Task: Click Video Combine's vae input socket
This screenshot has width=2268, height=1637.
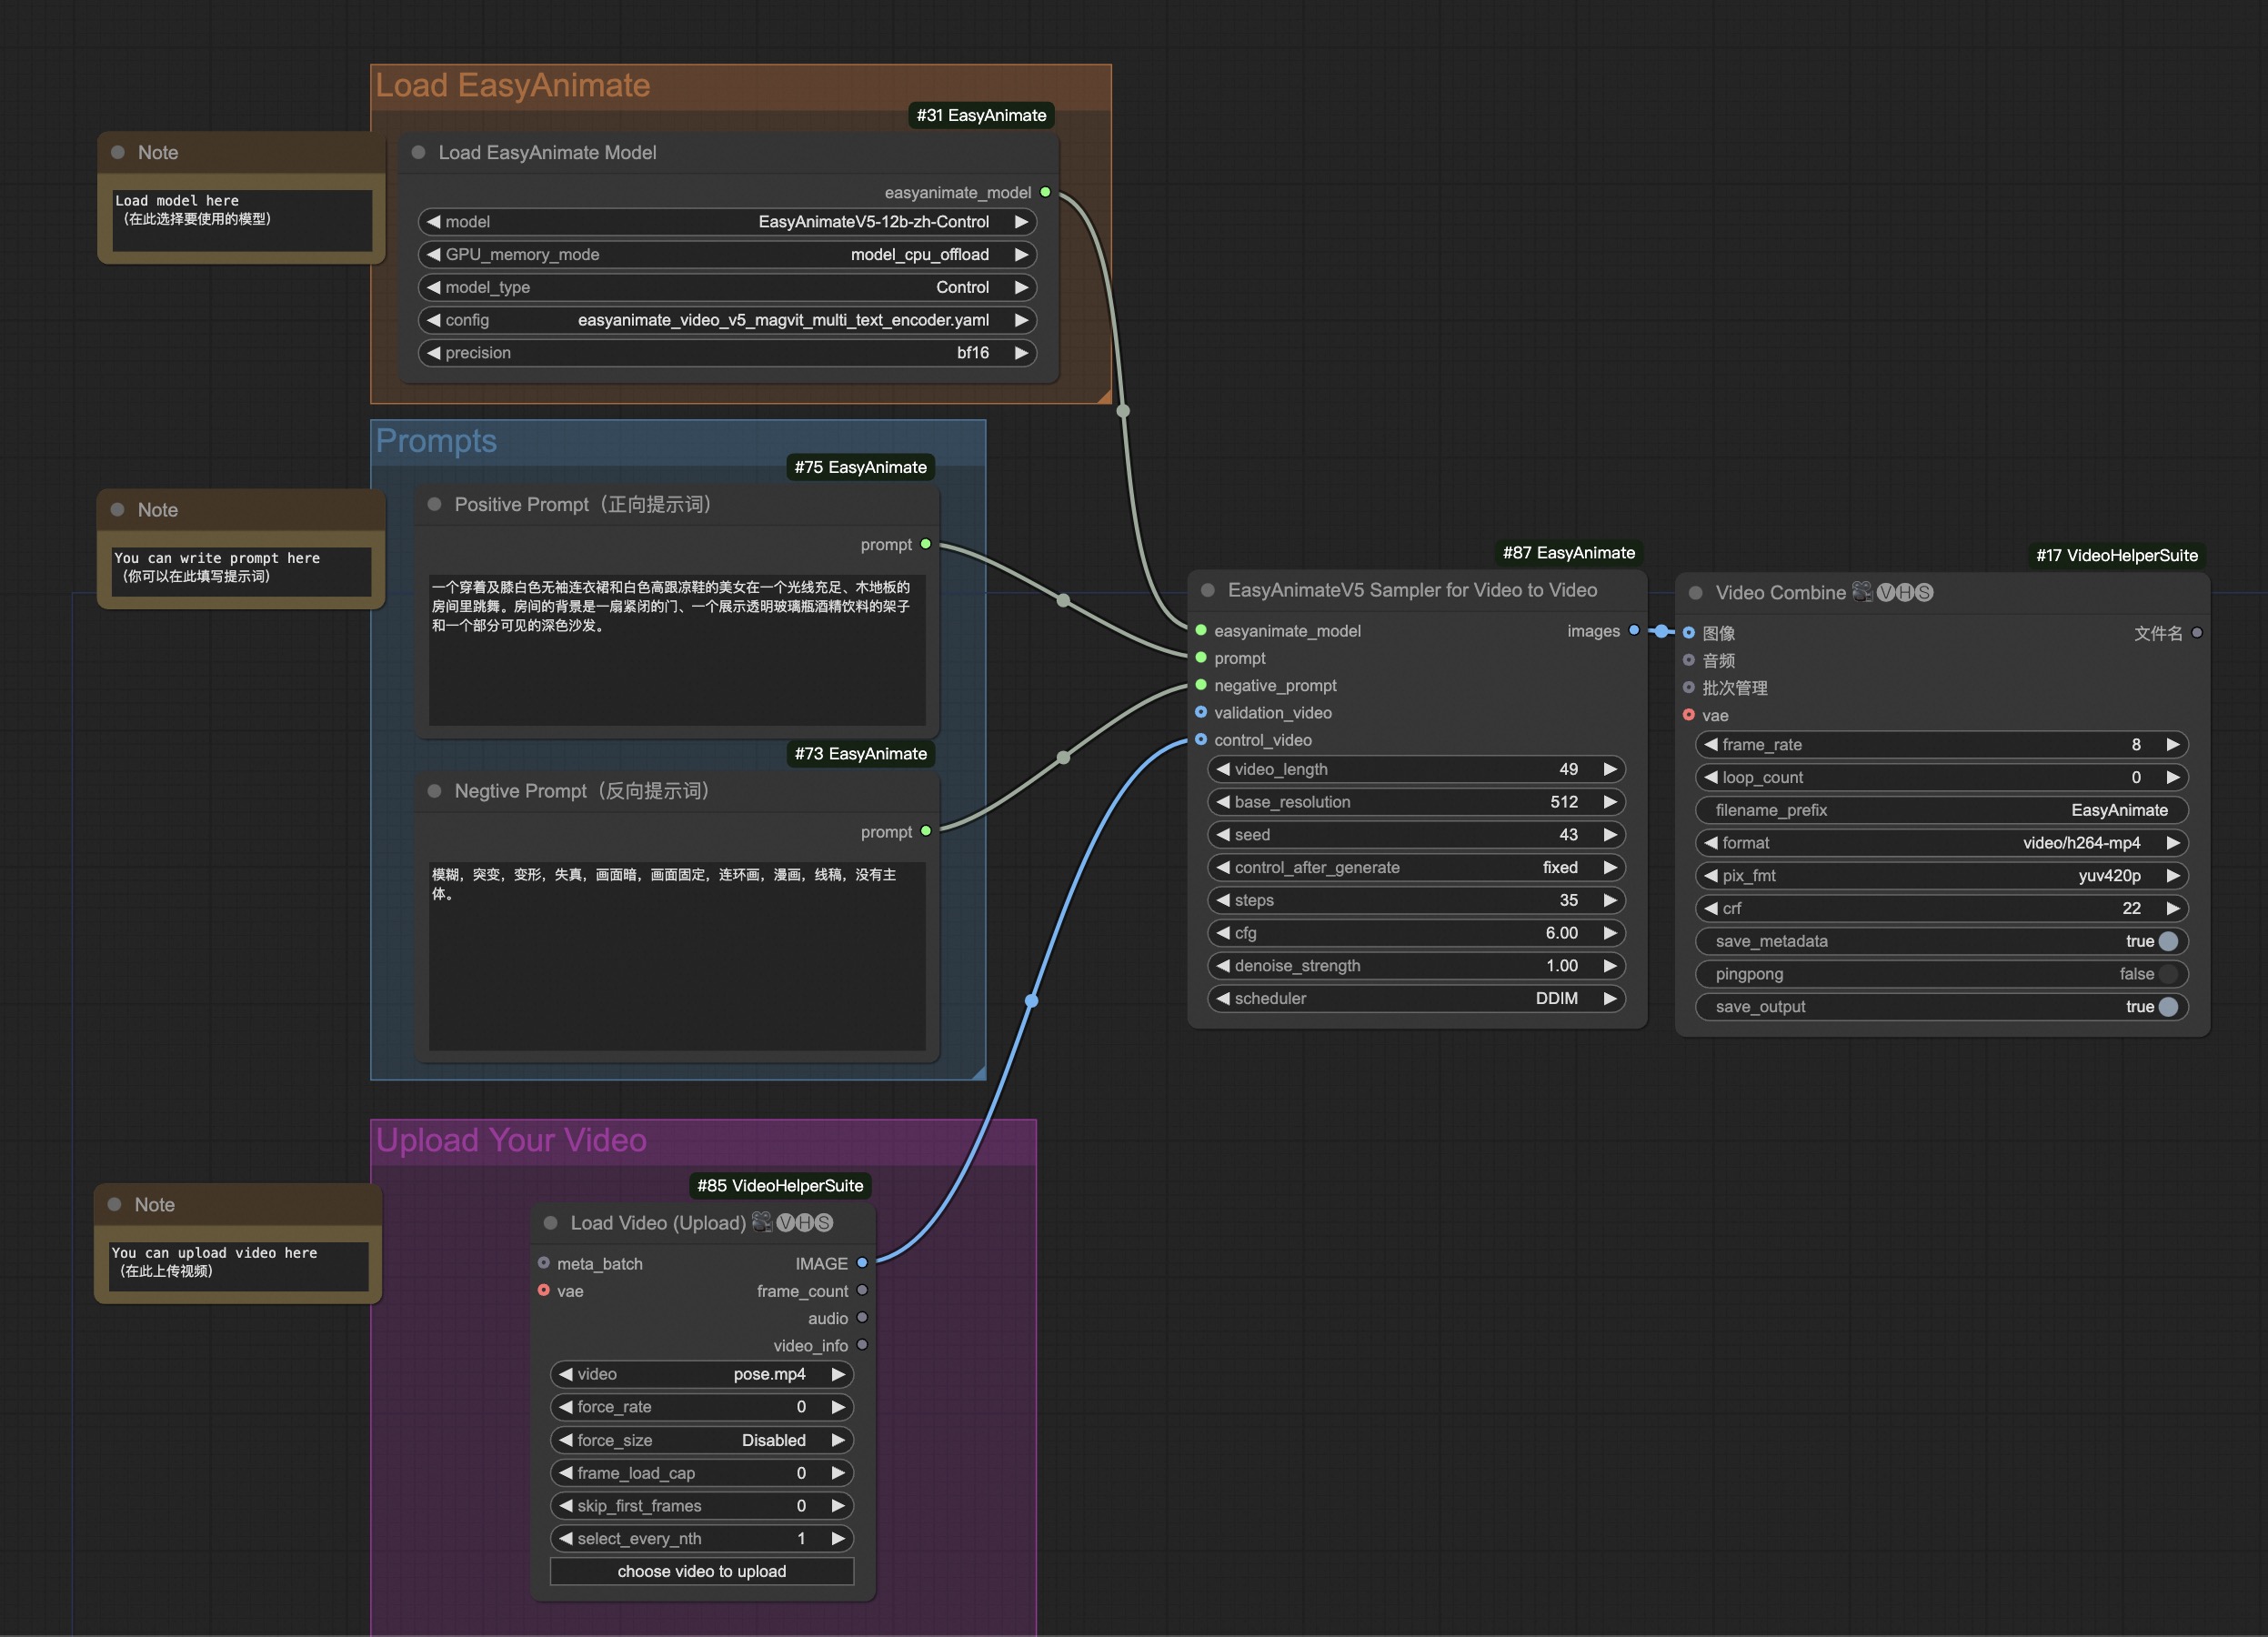Action: [x=1689, y=715]
